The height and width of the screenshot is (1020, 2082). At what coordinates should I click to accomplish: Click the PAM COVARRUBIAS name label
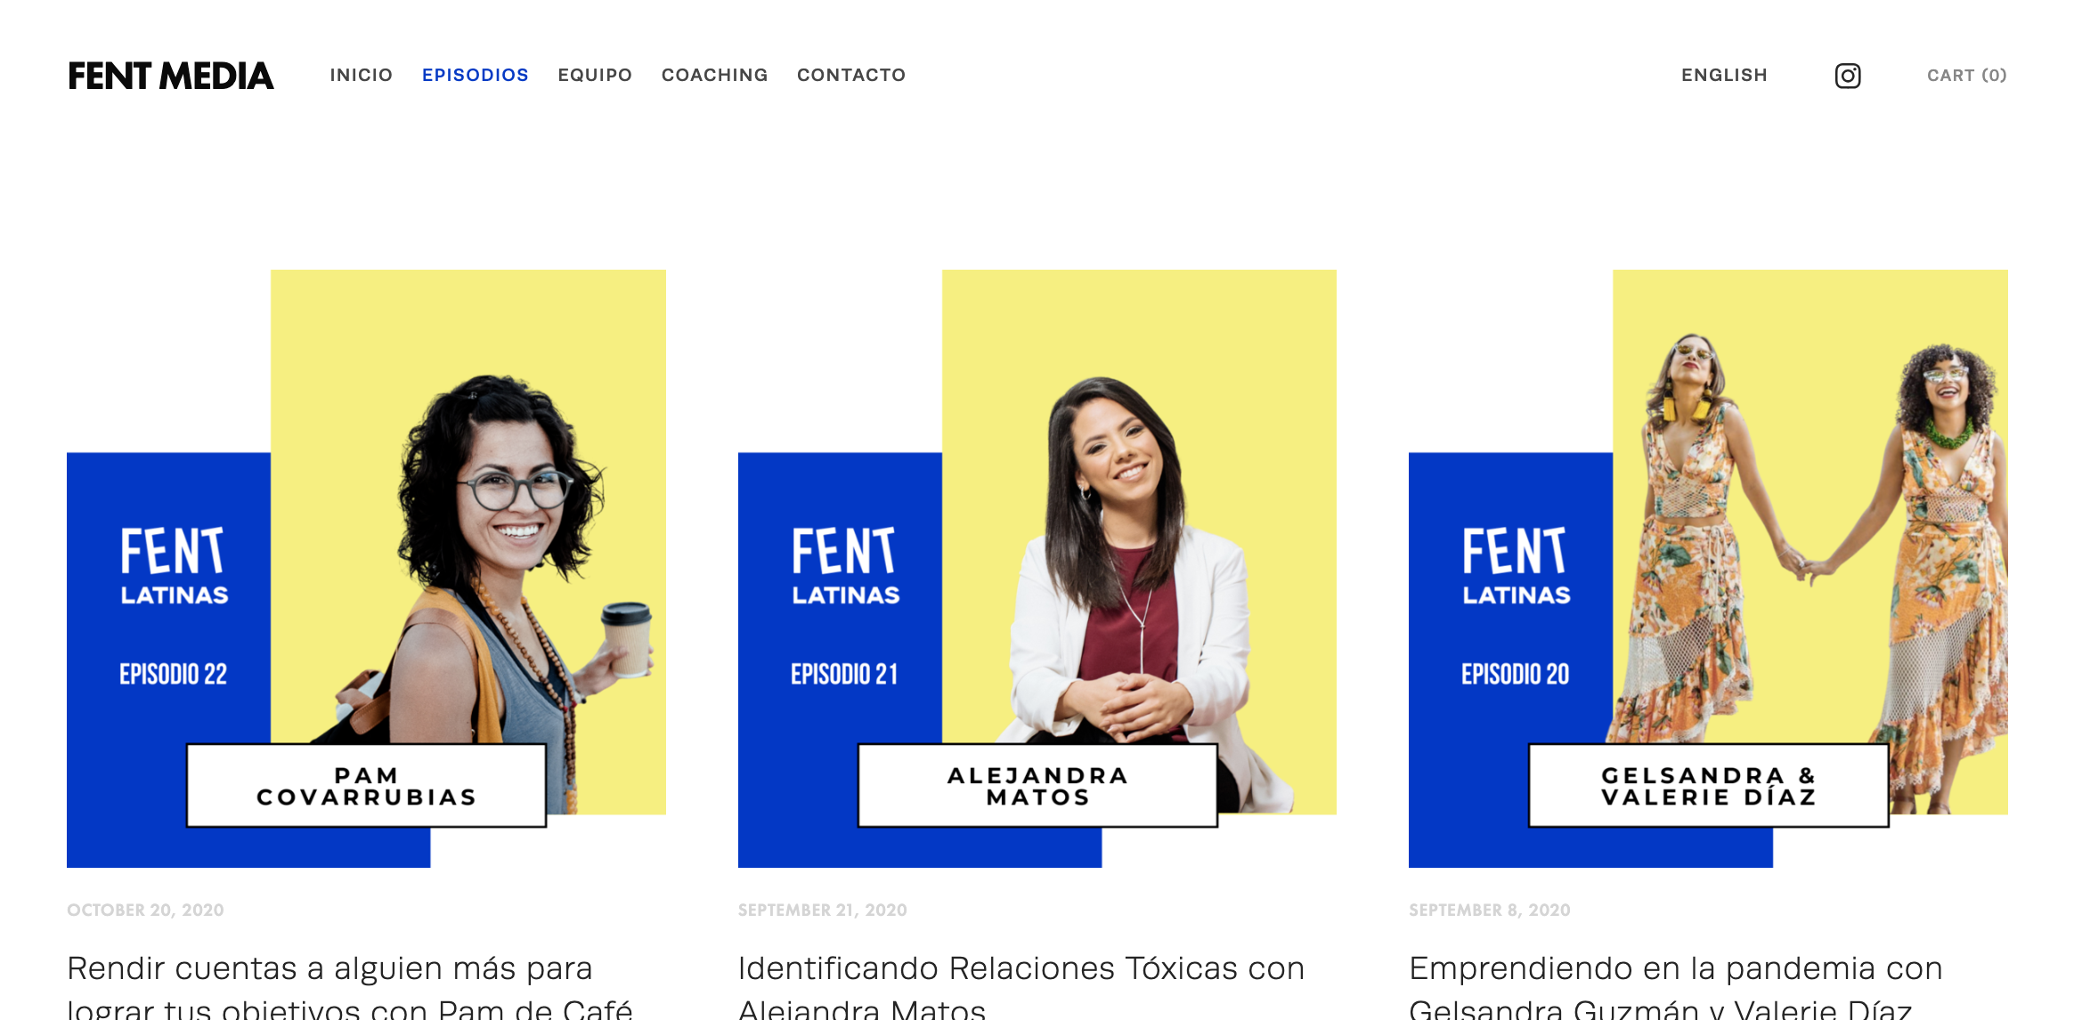(366, 786)
